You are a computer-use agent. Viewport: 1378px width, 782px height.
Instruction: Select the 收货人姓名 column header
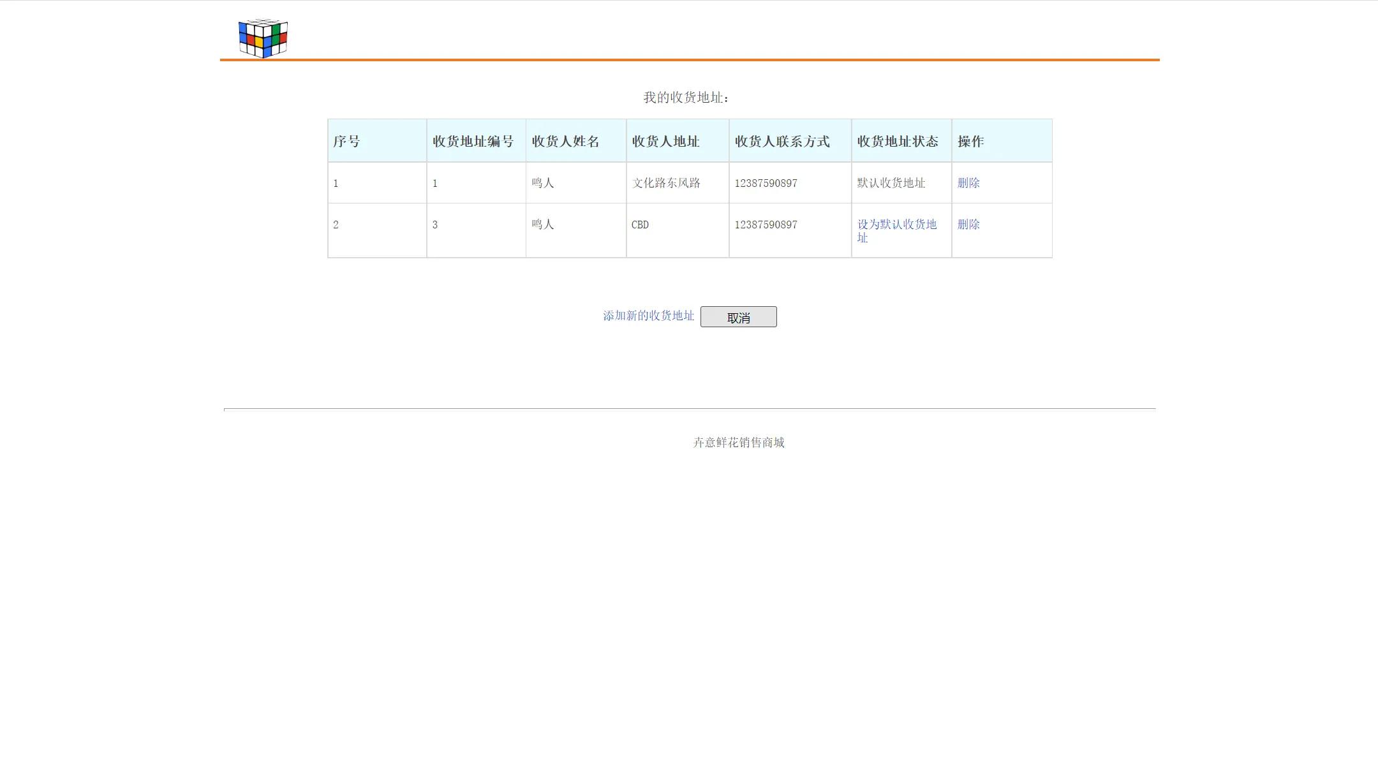click(x=576, y=141)
